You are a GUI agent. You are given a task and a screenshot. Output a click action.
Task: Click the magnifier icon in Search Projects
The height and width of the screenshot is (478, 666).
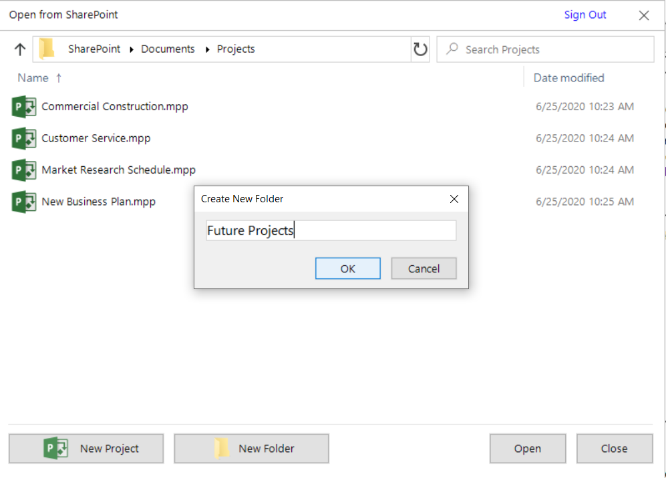452,49
